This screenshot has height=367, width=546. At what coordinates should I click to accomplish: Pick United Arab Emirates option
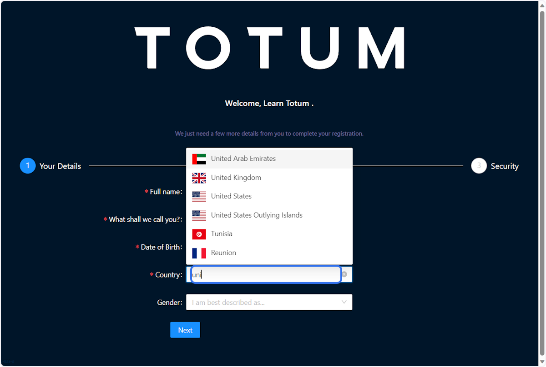point(269,159)
